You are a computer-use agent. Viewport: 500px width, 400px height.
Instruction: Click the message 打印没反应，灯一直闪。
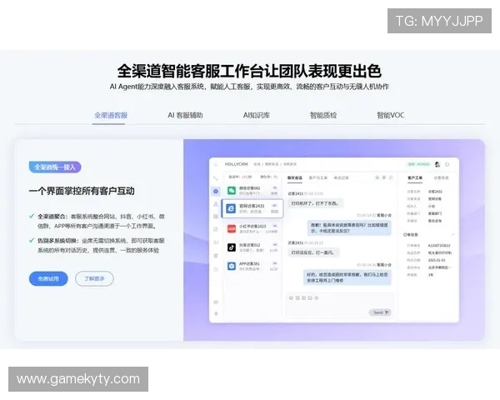(x=312, y=252)
